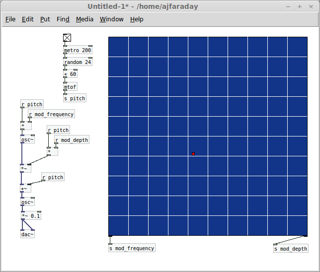Select the mtof object box
The height and width of the screenshot is (272, 320).
pos(70,87)
